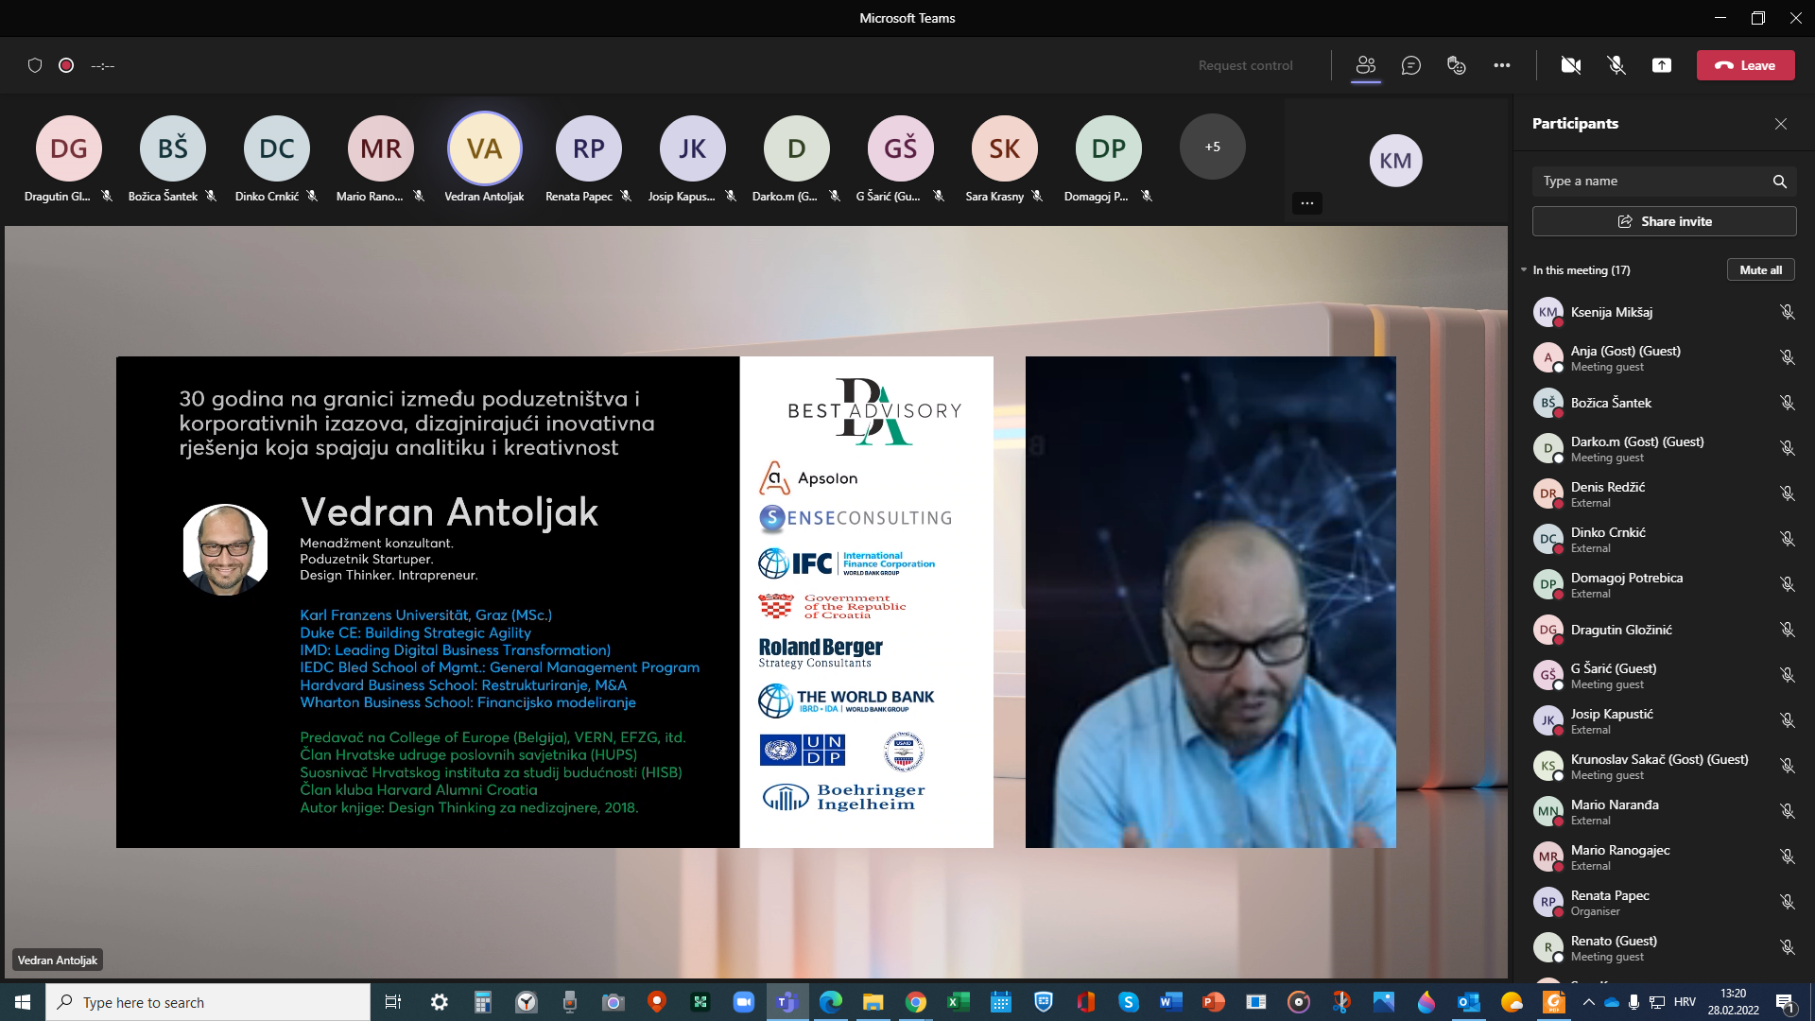Screen dimensions: 1815x1021
Task: Open Excel from taskbar
Action: tap(958, 1002)
